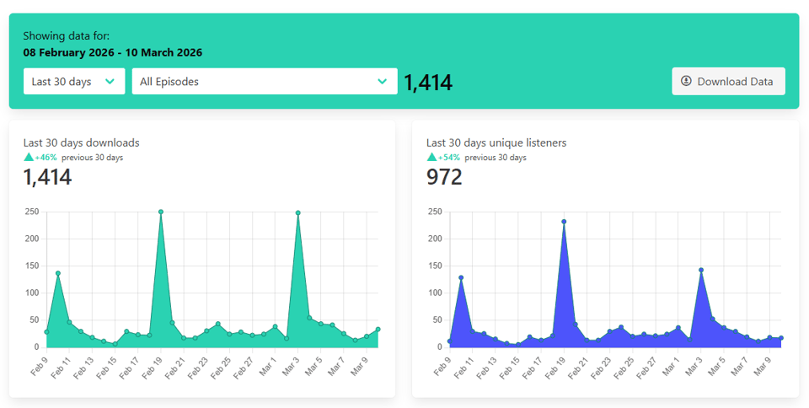Click the 1,414 total beside All Episodes
The image size is (809, 408).
pos(428,83)
